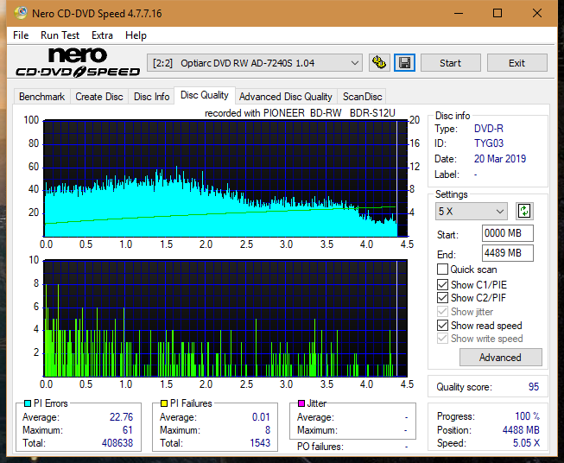Click the Start position field 0000 MB
This screenshot has width=564, height=463.
click(x=507, y=233)
